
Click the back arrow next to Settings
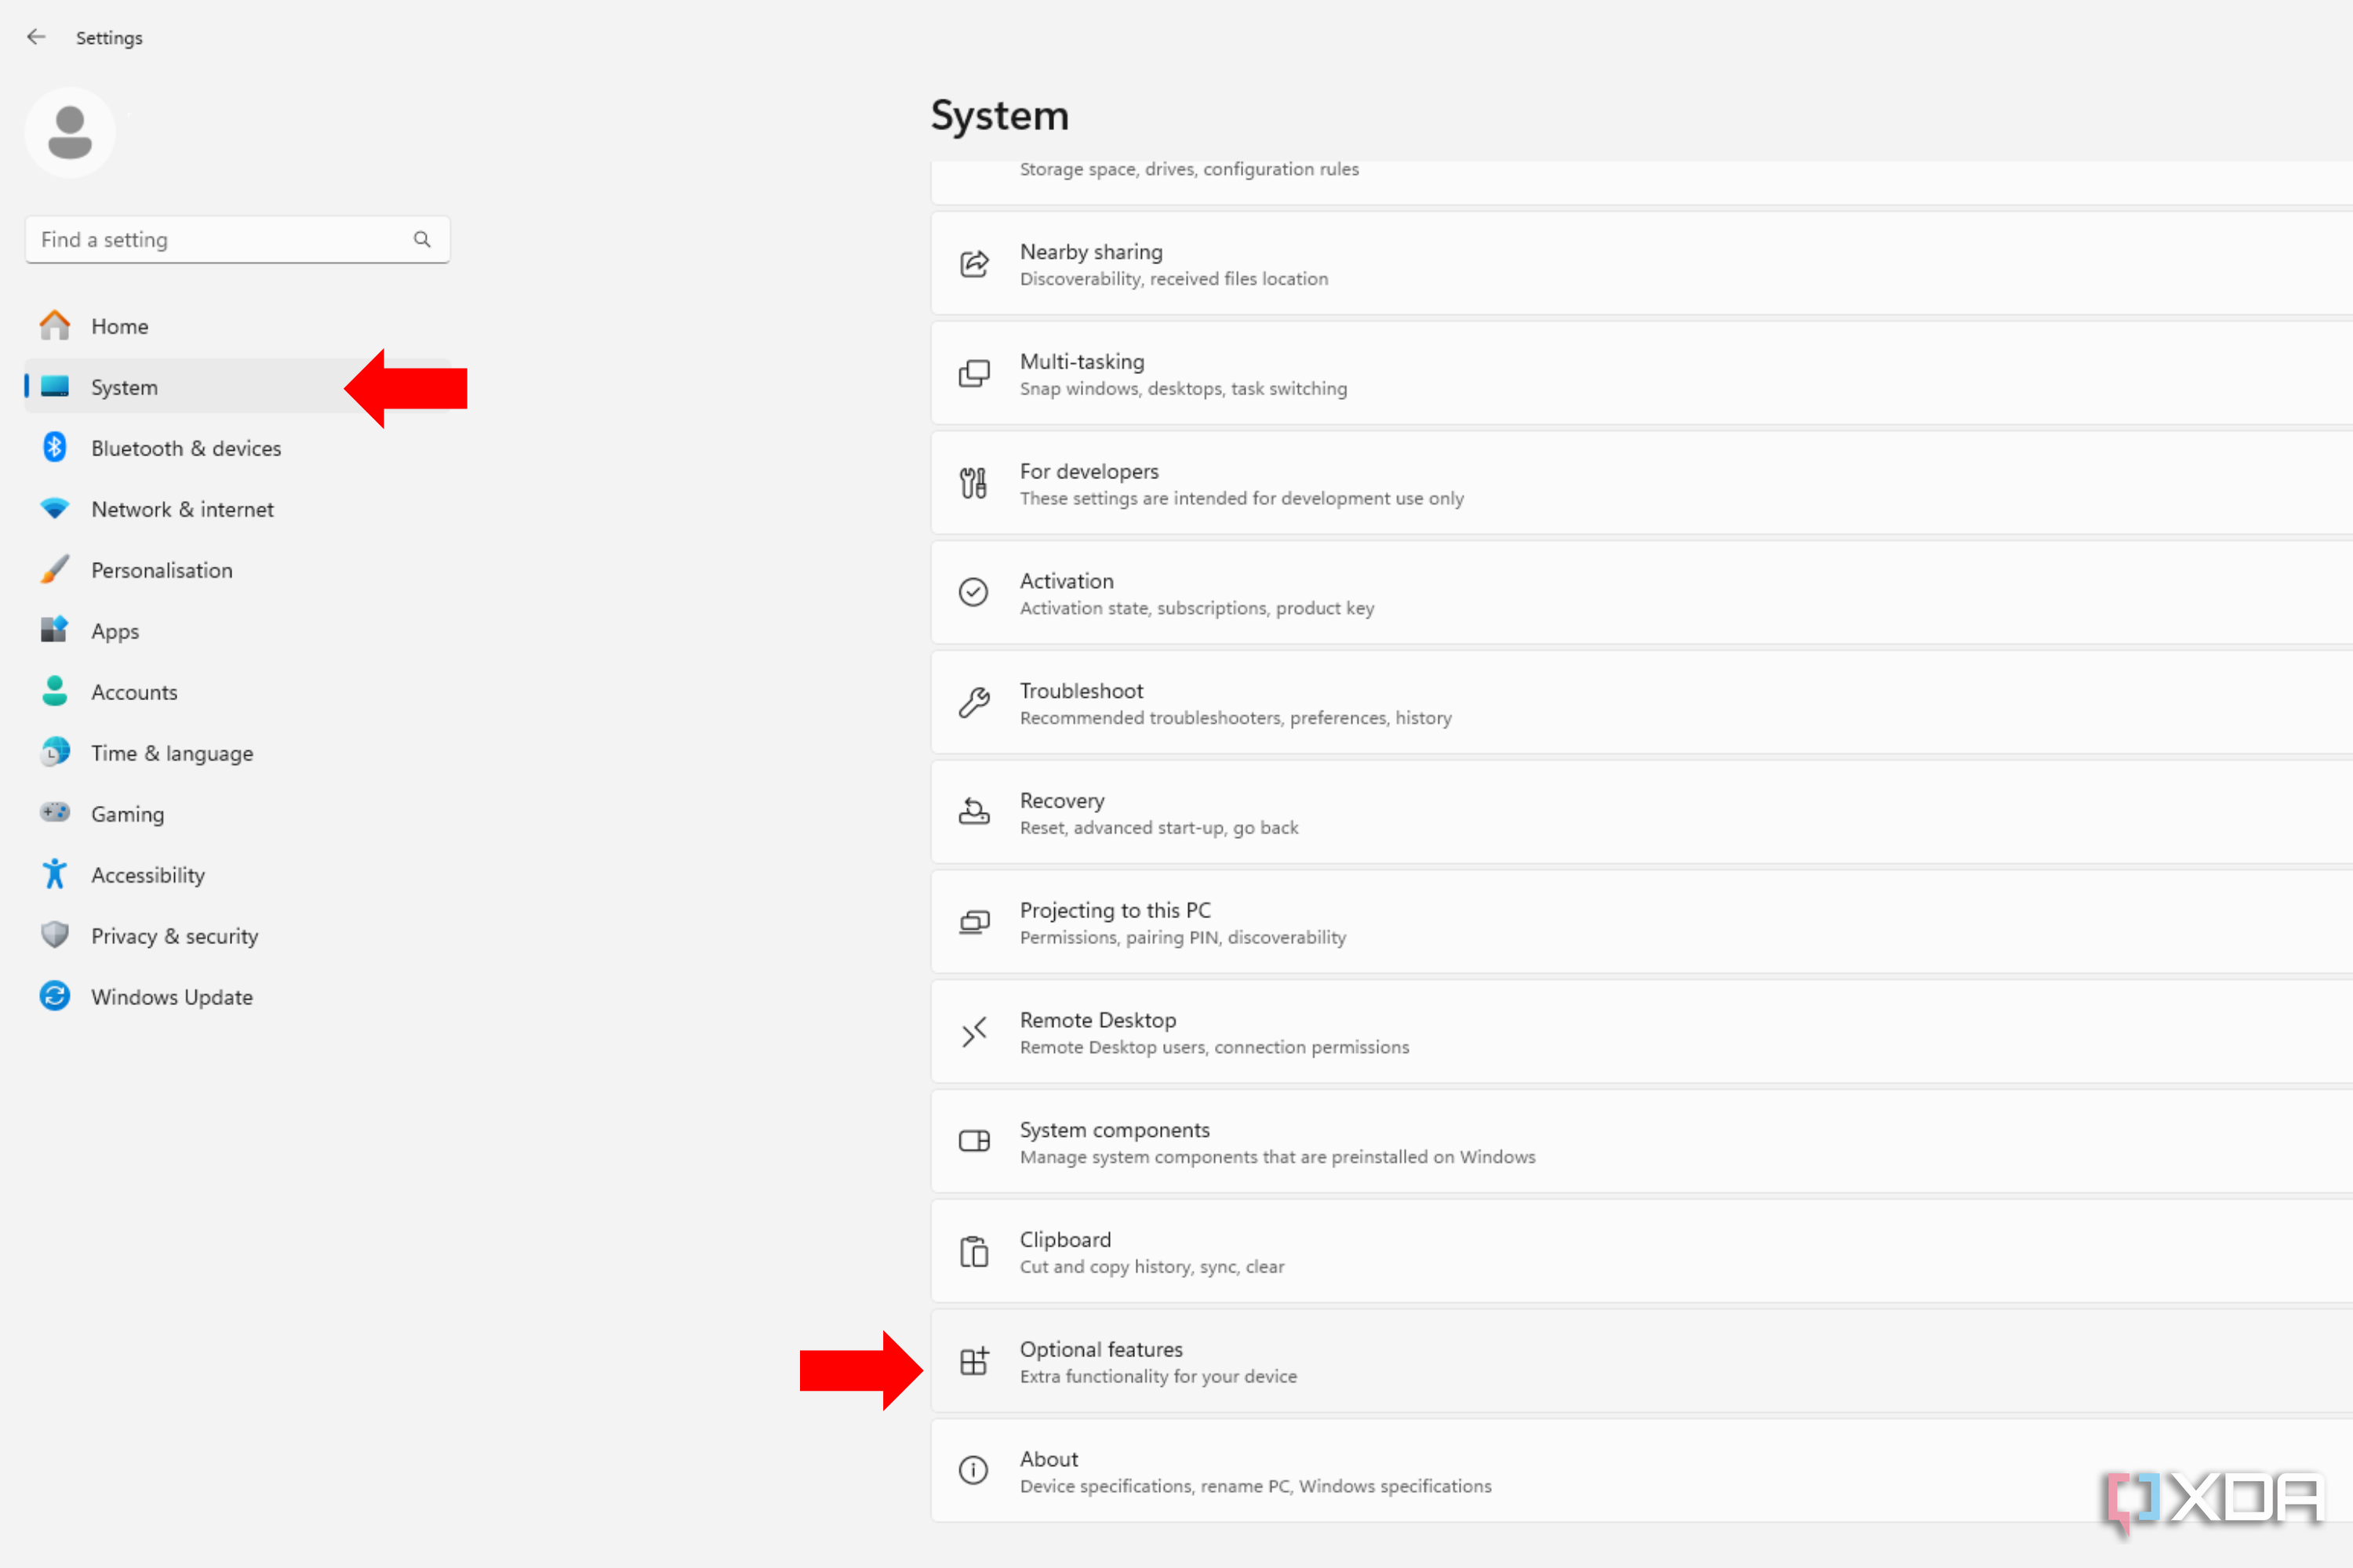coord(36,37)
